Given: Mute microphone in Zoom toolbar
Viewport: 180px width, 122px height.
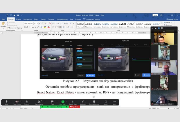Looking at the screenshot, I should click(x=6, y=102).
